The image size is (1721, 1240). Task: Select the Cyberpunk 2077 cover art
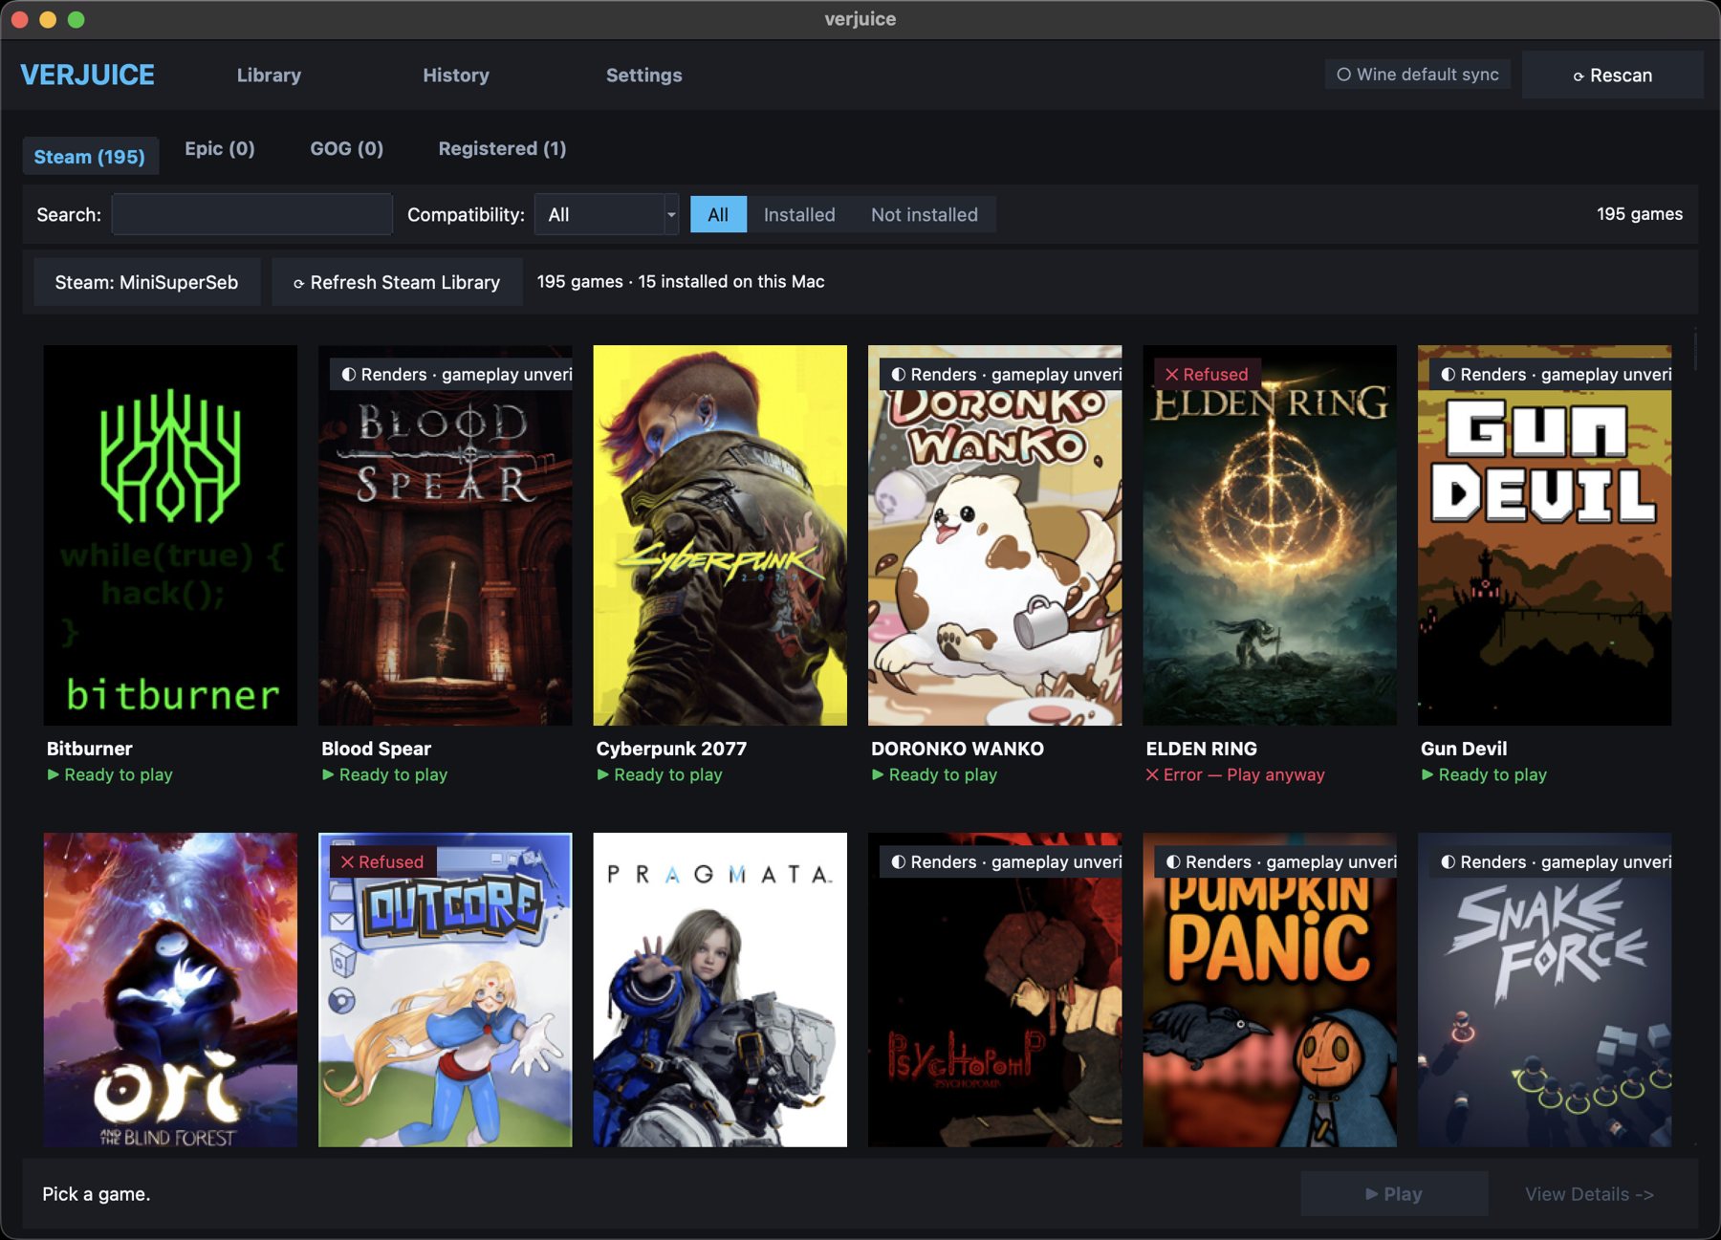click(x=720, y=535)
